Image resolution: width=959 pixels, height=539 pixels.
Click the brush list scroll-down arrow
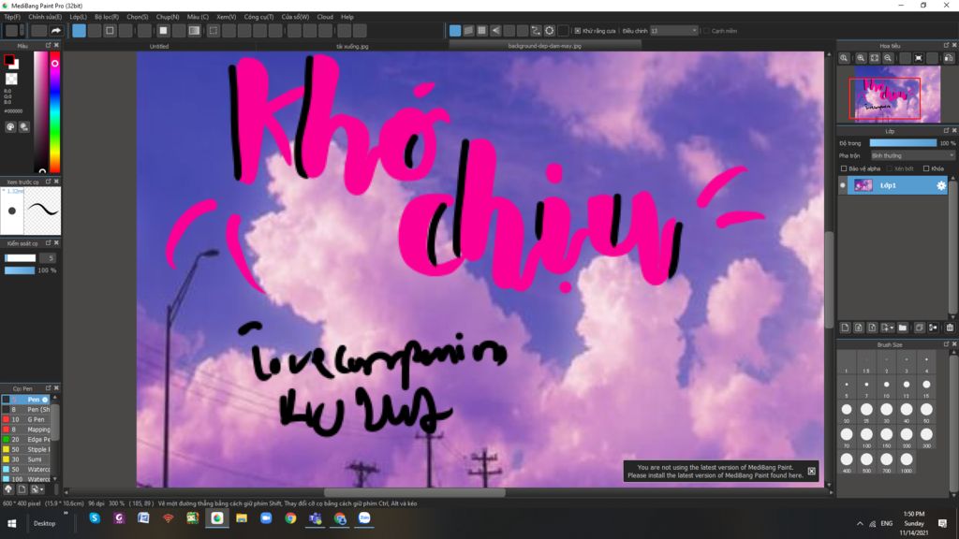point(55,479)
